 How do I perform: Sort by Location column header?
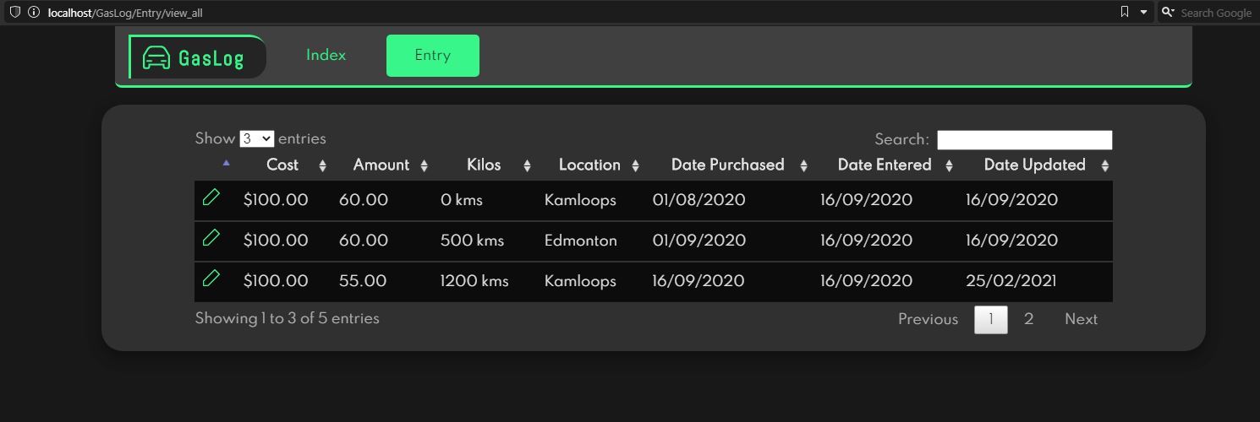click(x=589, y=165)
